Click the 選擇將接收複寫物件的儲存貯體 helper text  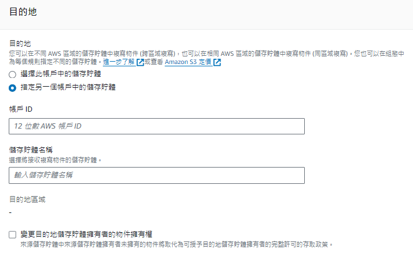pos(55,160)
